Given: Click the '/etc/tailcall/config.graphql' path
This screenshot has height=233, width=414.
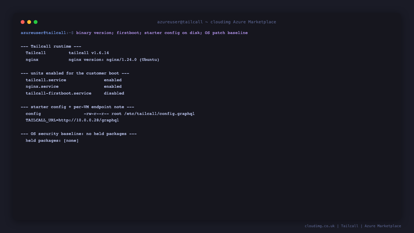Looking at the screenshot, I should (159, 114).
